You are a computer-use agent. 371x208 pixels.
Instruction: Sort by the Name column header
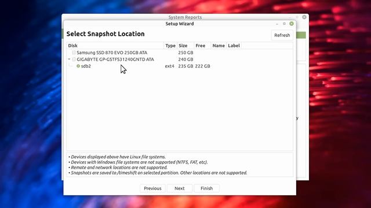219,46
